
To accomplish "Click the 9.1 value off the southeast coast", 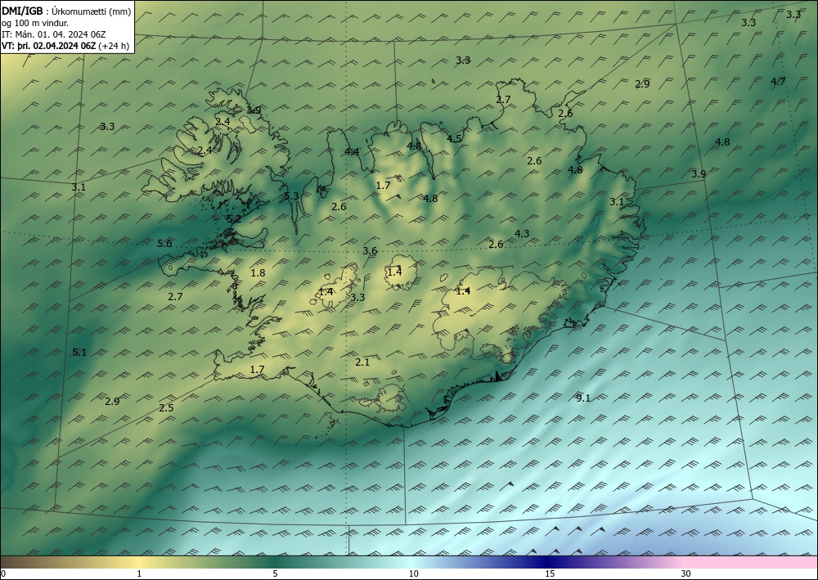I will [583, 398].
